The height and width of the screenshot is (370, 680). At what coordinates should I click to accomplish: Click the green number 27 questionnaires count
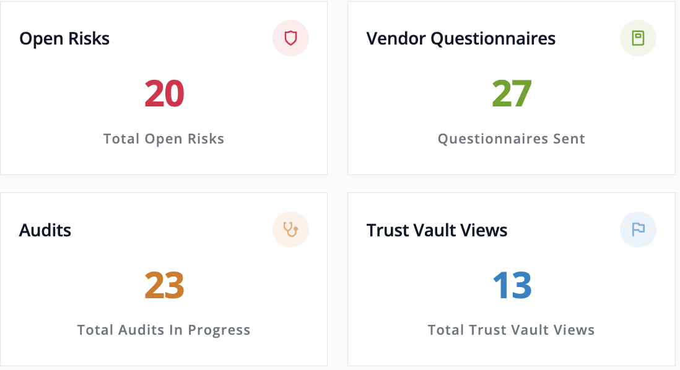point(512,93)
